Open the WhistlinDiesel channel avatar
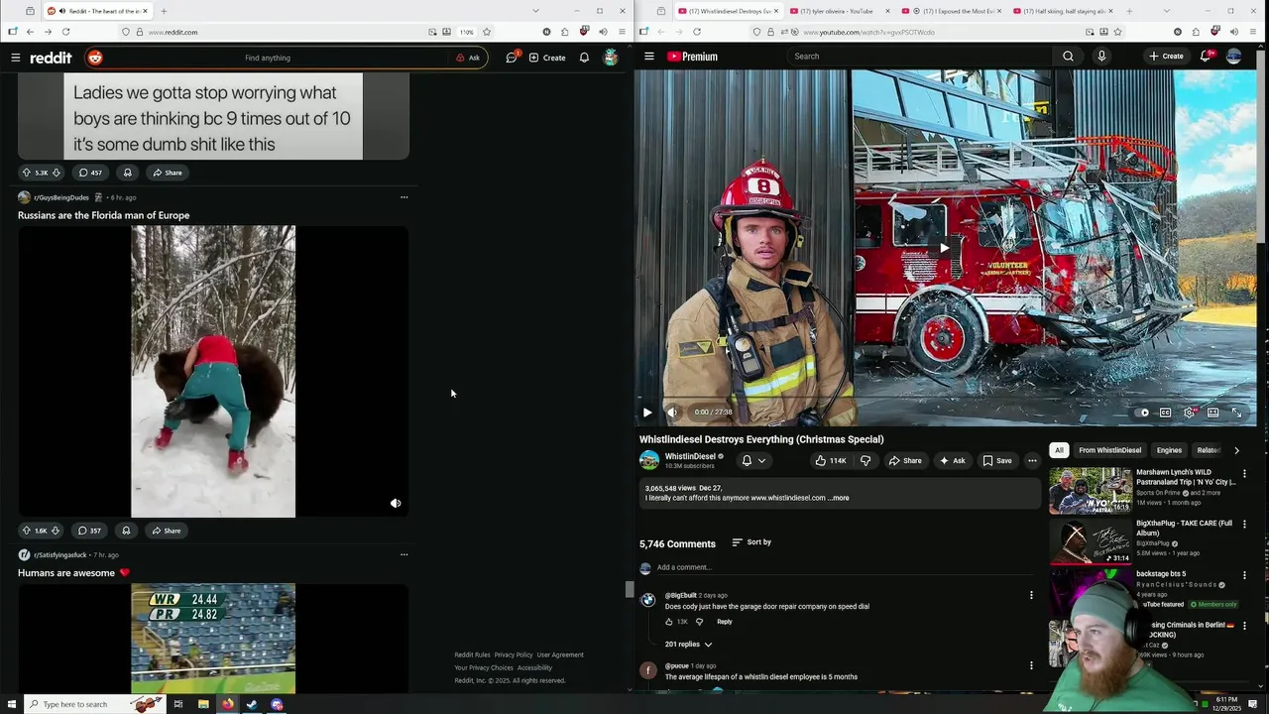Image resolution: width=1269 pixels, height=714 pixels. point(649,460)
